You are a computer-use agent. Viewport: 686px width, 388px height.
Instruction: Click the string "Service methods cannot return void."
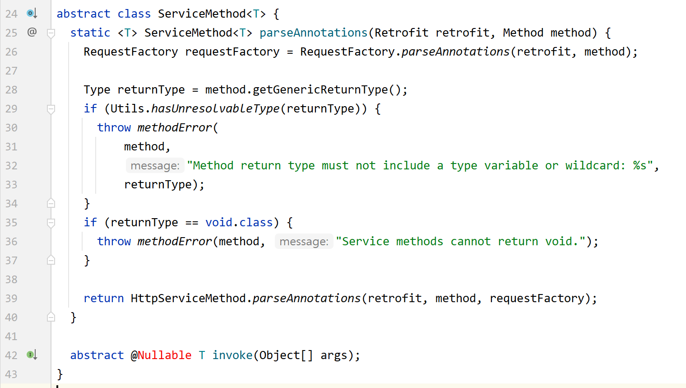pos(461,242)
